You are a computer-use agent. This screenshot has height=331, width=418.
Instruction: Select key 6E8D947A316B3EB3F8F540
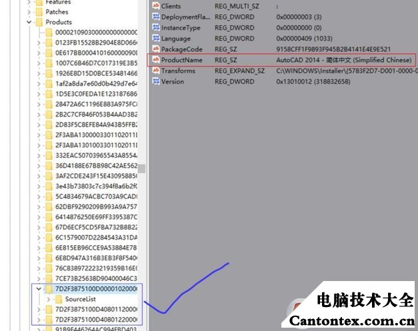click(96, 258)
